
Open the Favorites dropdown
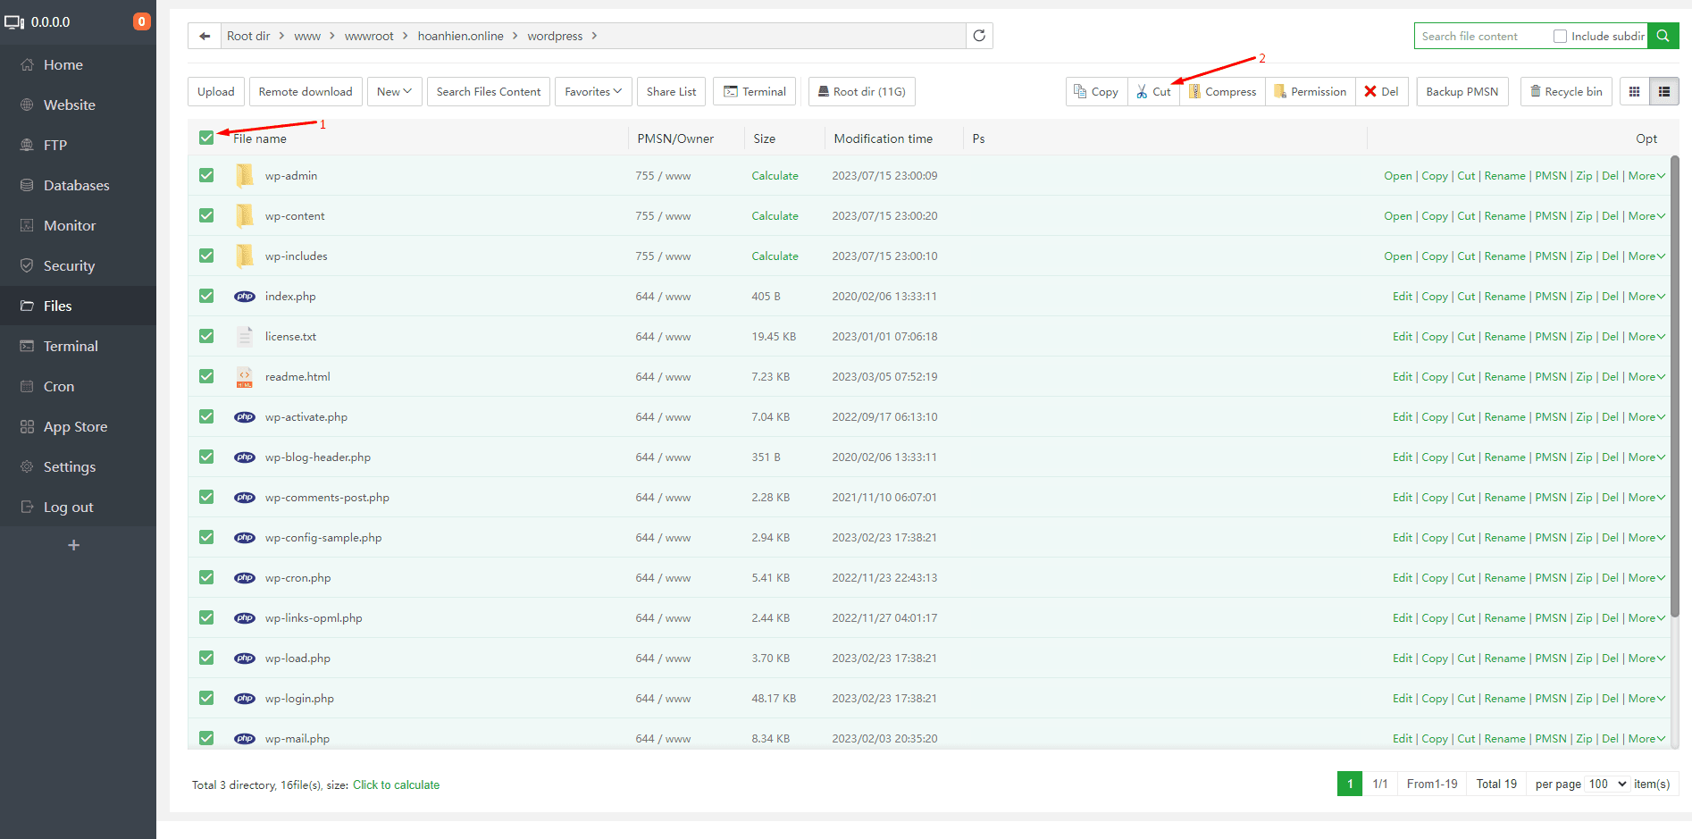click(x=593, y=91)
